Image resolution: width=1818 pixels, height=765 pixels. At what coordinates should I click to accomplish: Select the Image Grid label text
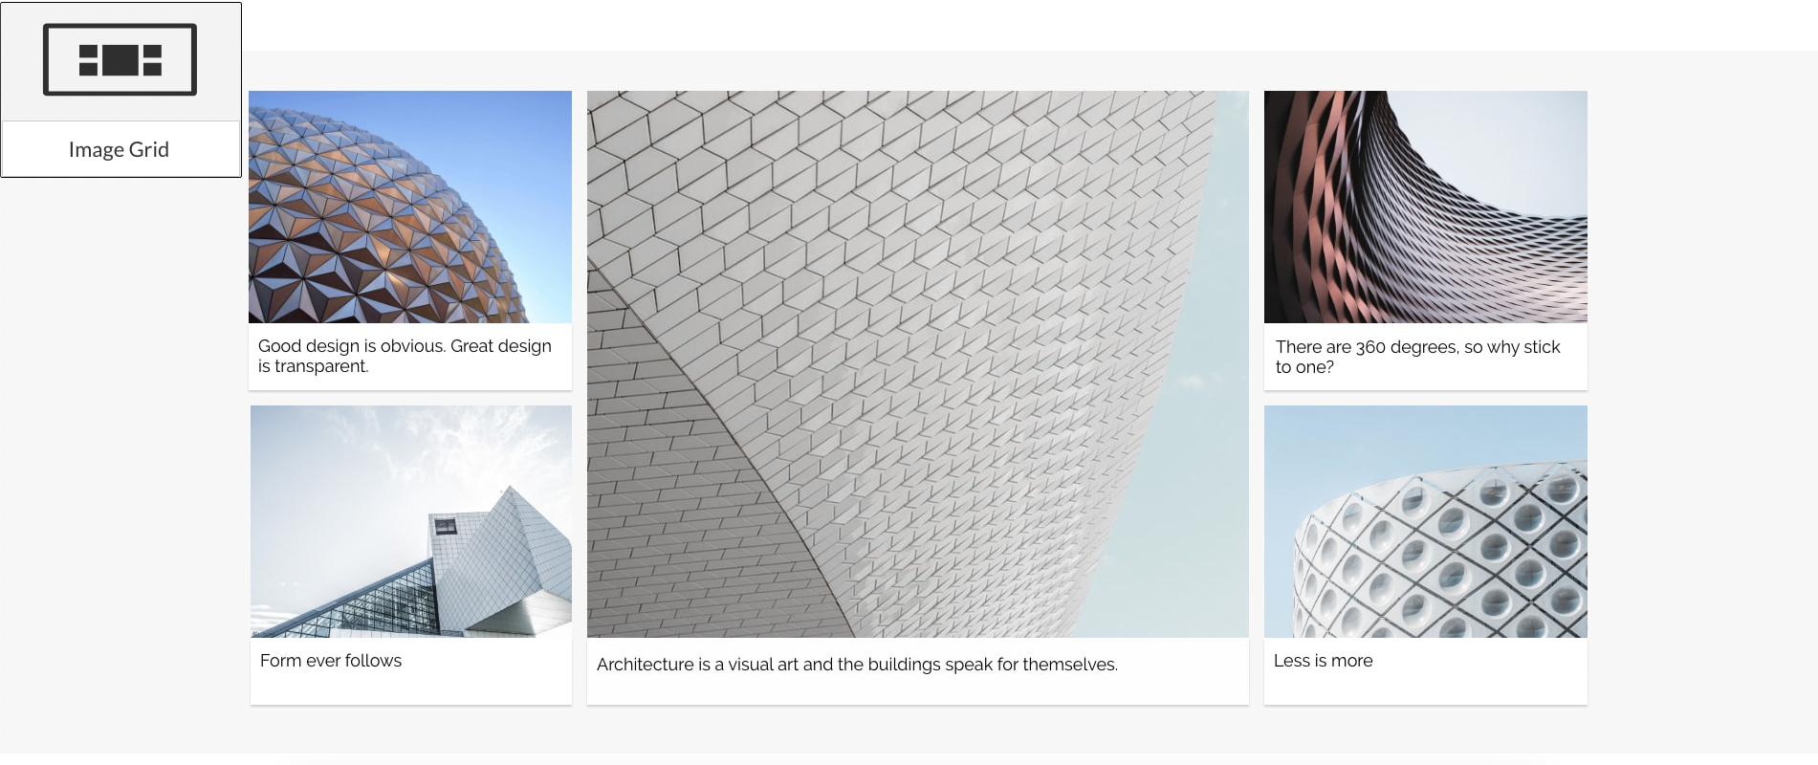[119, 149]
